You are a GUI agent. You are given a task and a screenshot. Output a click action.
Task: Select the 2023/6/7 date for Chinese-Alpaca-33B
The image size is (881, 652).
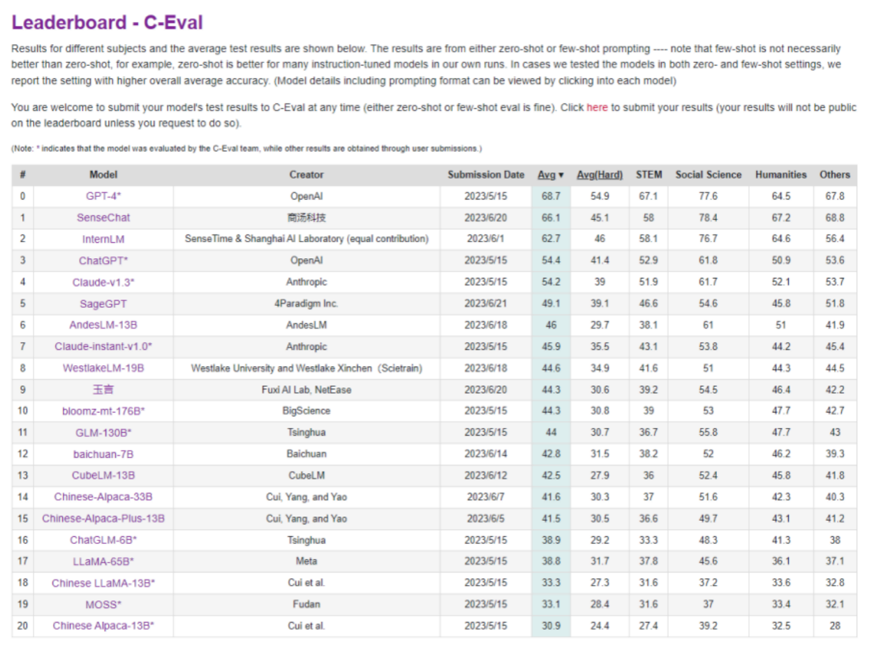click(486, 497)
